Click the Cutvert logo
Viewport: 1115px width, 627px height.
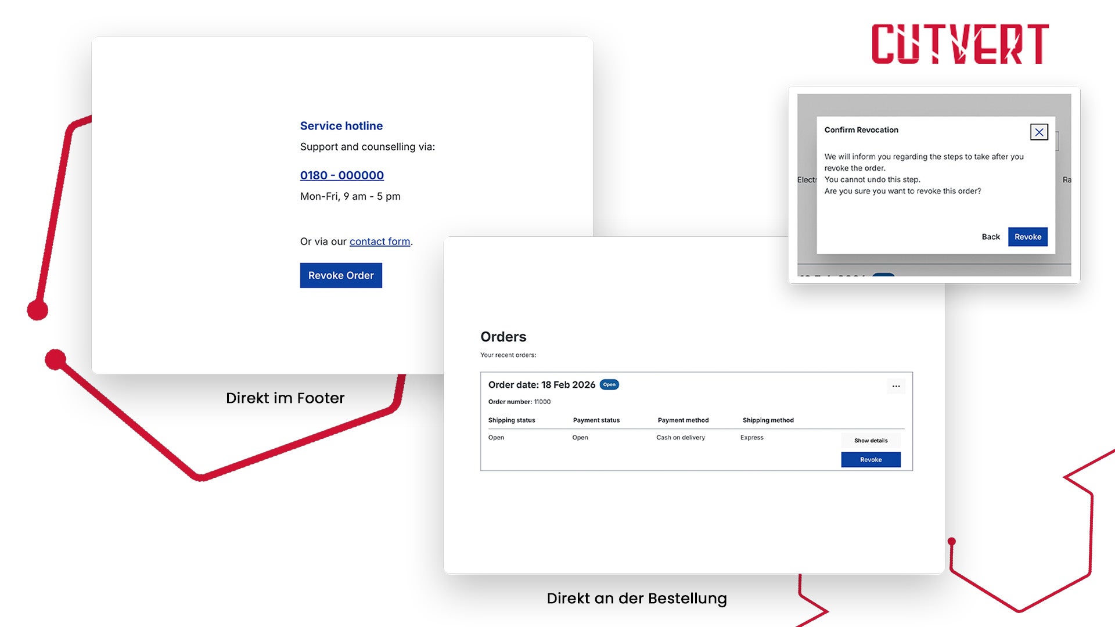pos(961,44)
